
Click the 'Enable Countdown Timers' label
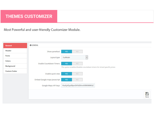(49, 63)
